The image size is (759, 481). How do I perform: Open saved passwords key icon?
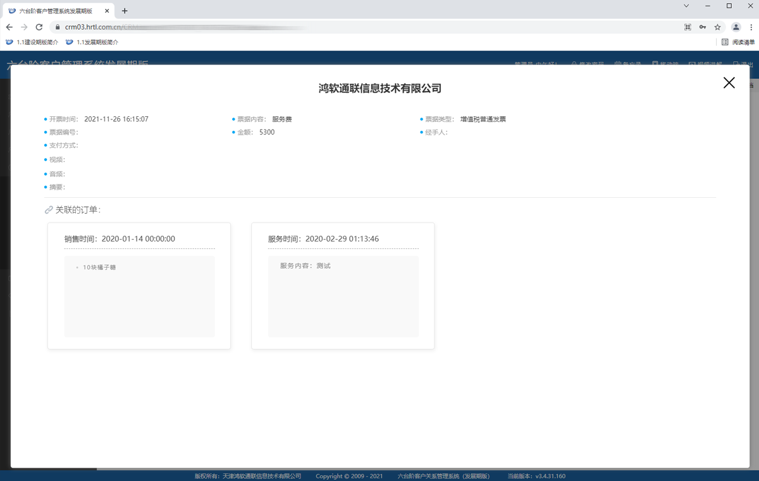(x=703, y=27)
